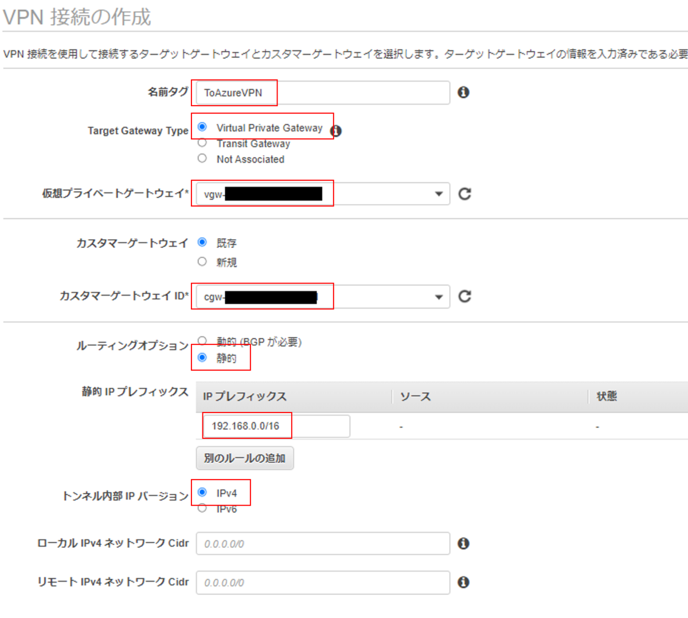Select IPv4 tunnel inside IP version
Screen dimensions: 688x618
click(202, 491)
